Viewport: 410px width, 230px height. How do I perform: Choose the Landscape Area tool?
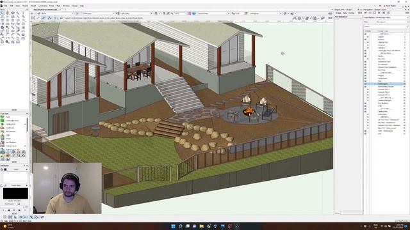[x=12, y=121]
